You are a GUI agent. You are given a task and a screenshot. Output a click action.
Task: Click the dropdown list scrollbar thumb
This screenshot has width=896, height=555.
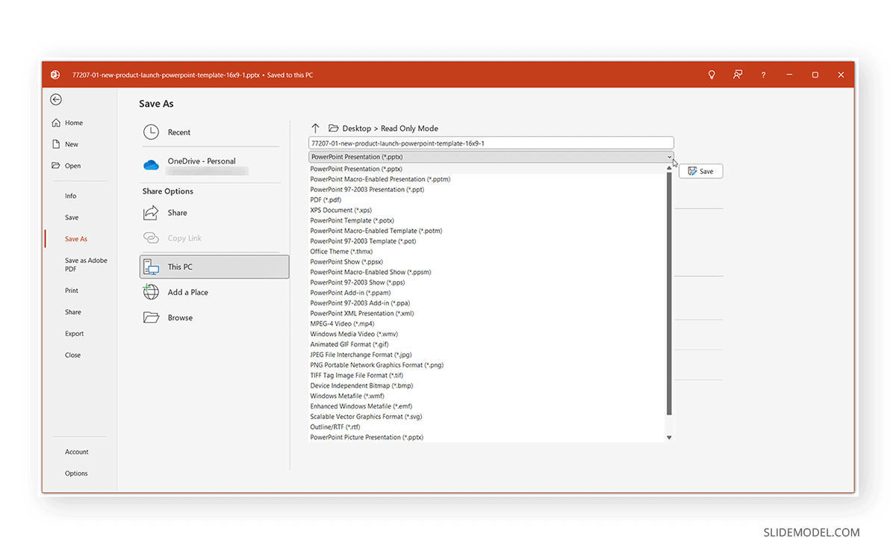(670, 293)
